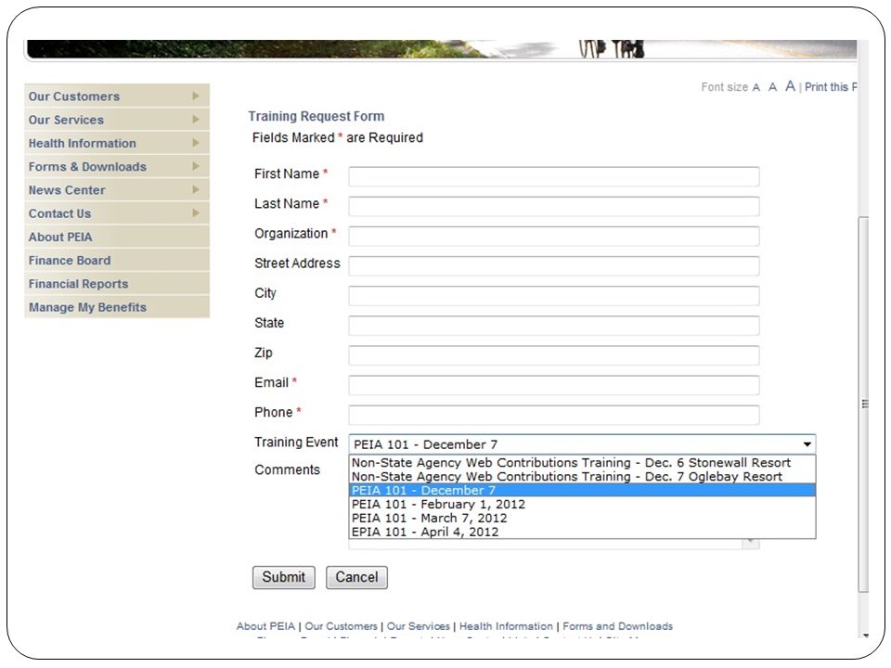891x668 pixels.
Task: Select smallest font size A
Action: 755,87
